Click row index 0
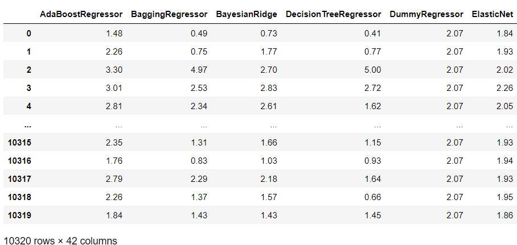The image size is (517, 245). tap(28, 34)
